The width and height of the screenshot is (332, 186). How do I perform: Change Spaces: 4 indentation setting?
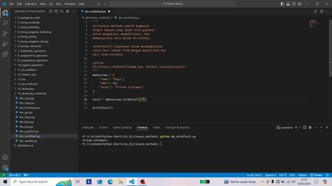[x=270, y=175]
